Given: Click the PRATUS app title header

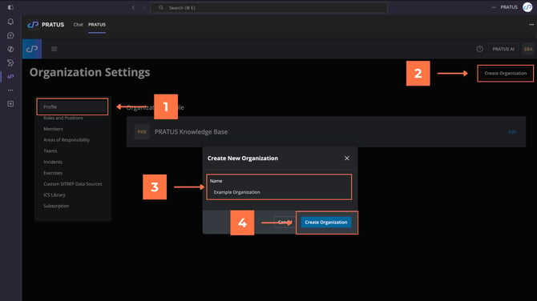Looking at the screenshot, I should (x=53, y=25).
